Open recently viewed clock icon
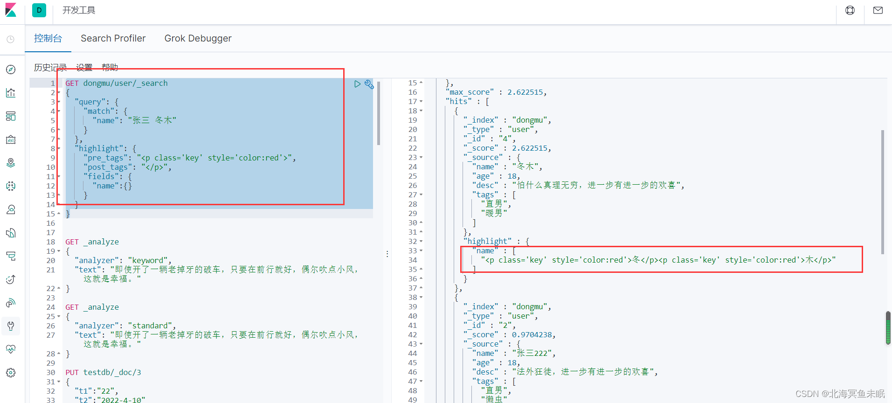Screen dimensions: 892x403 tap(11, 40)
